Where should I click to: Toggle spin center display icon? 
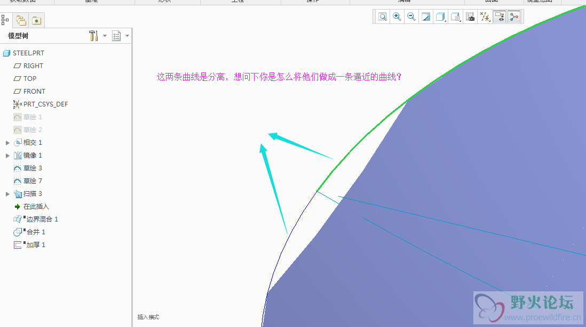coord(514,17)
